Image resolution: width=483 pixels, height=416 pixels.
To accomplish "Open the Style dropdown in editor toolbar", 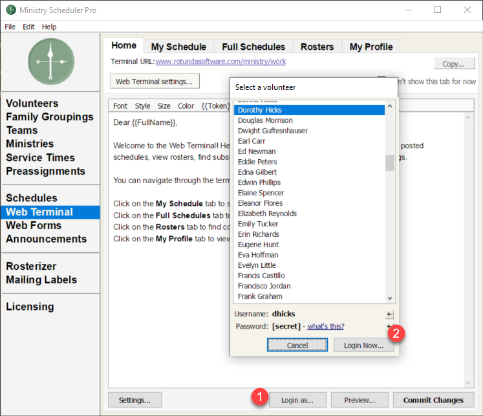I will pos(142,106).
